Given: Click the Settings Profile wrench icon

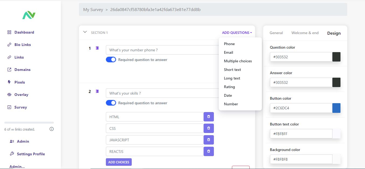Looking at the screenshot, I should click(x=12, y=154).
